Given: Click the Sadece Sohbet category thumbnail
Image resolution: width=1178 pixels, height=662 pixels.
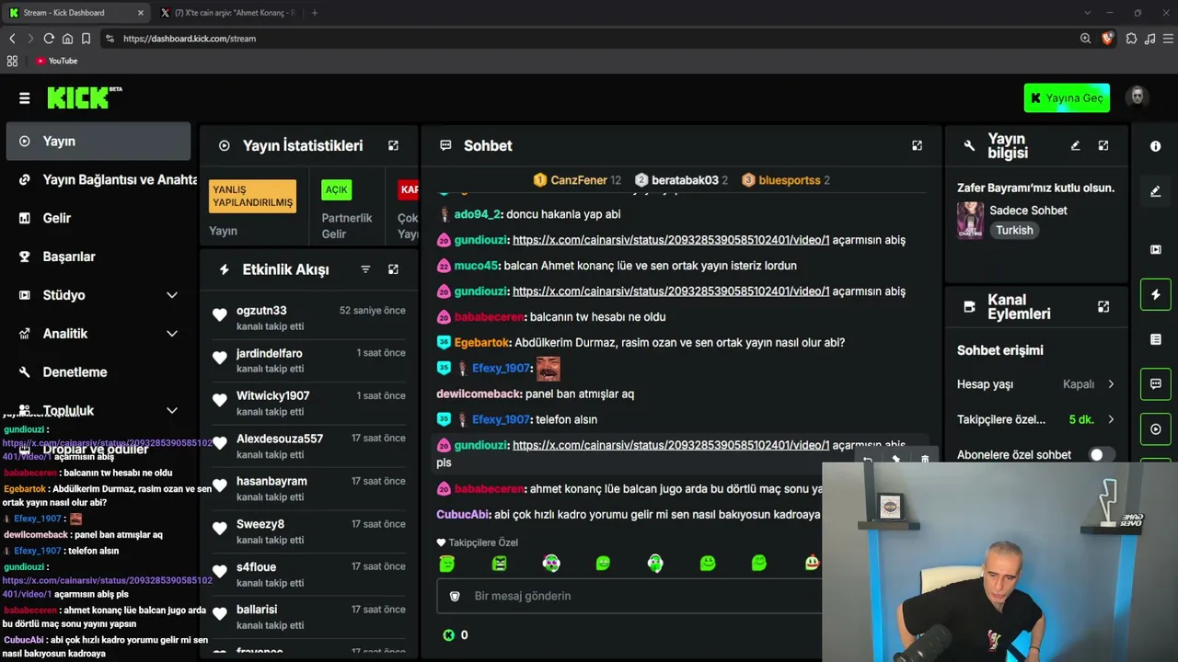Looking at the screenshot, I should click(970, 220).
